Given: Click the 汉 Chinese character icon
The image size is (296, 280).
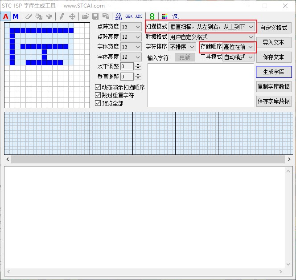Looking at the screenshot, I should point(175,16).
